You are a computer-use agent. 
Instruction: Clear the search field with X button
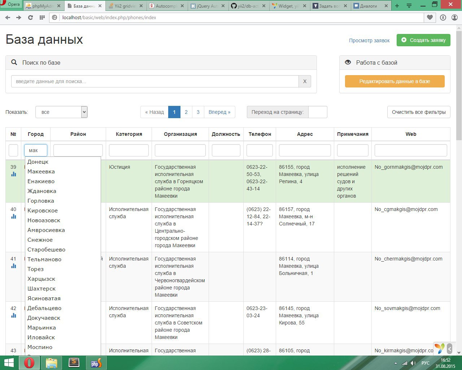(305, 81)
